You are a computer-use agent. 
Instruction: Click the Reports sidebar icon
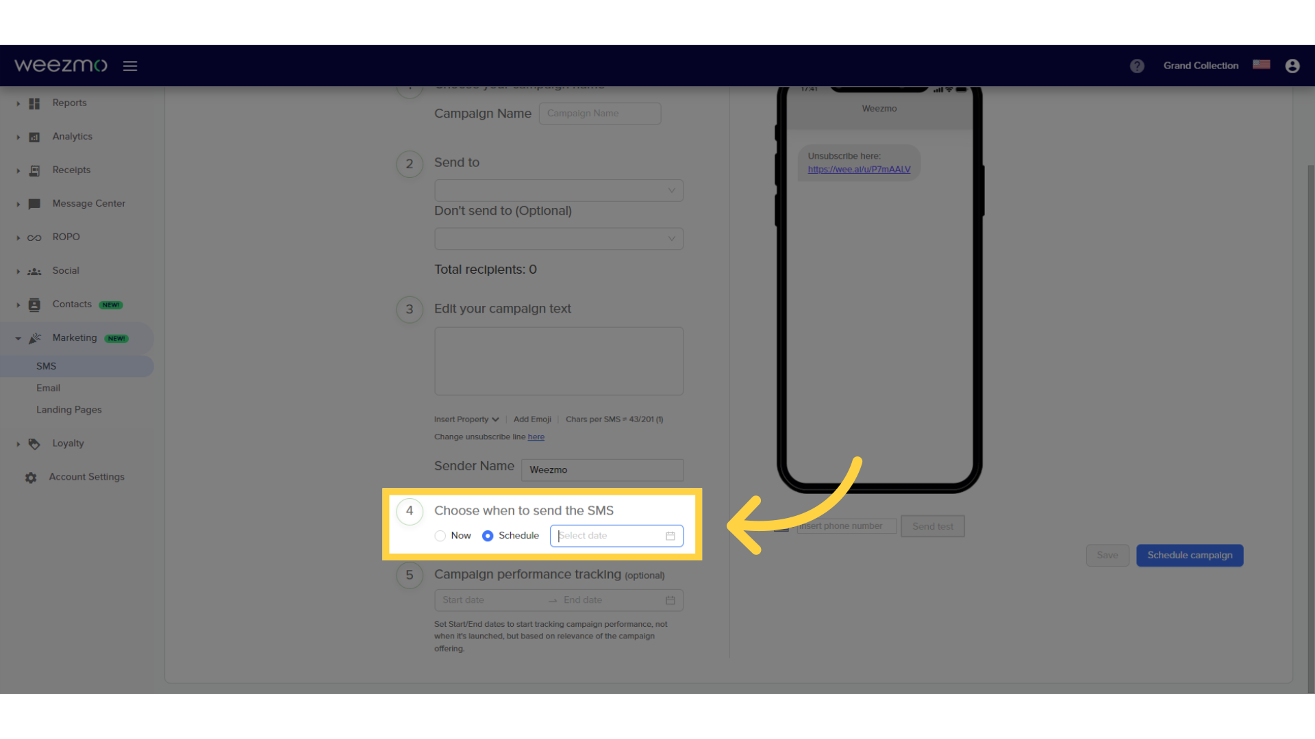coord(34,103)
